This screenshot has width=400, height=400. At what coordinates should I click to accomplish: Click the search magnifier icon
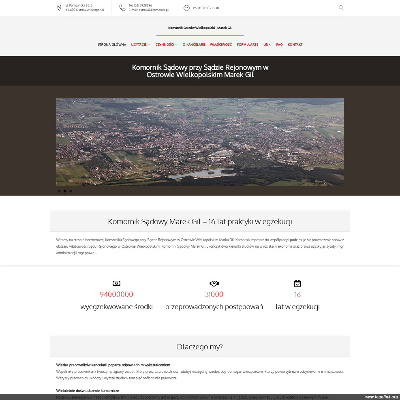pos(341,8)
